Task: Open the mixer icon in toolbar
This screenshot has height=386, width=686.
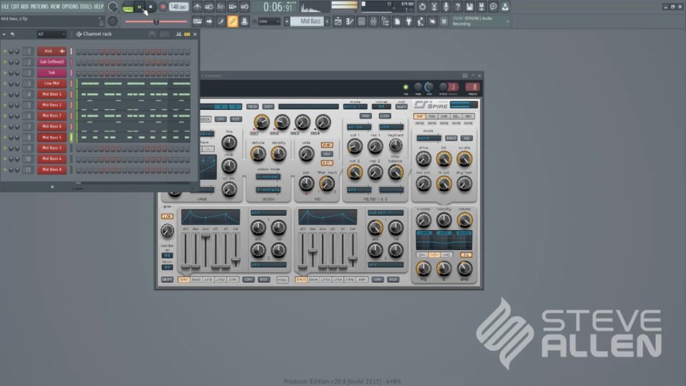Action: tap(373, 21)
